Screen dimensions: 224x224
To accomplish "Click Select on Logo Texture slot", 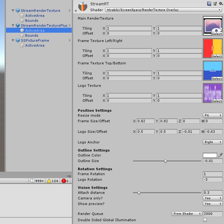I will [217, 101].
